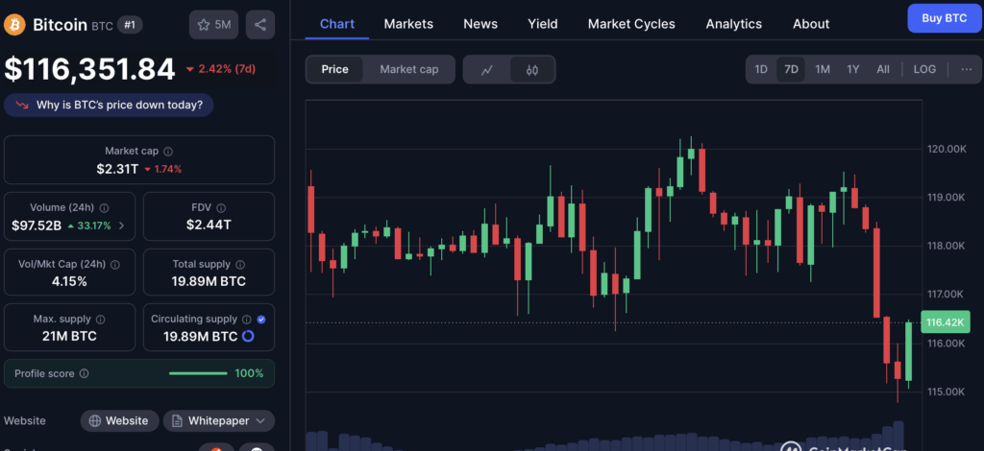Click the Volume (24h) info icon

point(105,207)
